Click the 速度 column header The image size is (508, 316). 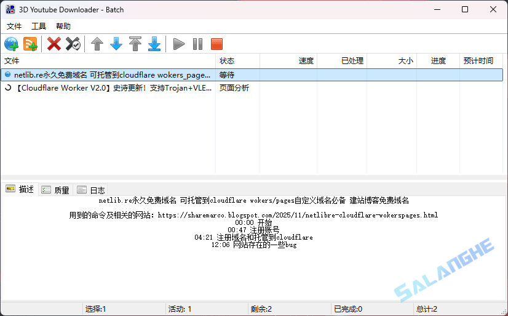coord(288,60)
